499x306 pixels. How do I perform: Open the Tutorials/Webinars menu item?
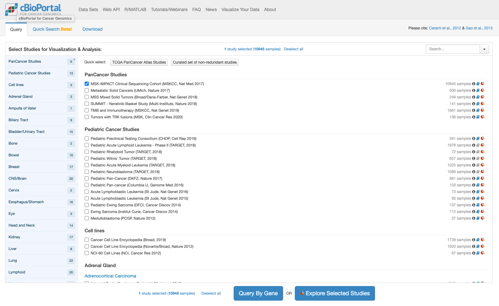click(169, 9)
